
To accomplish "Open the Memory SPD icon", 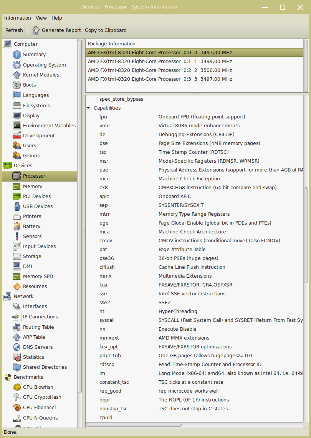I will coord(17,276).
